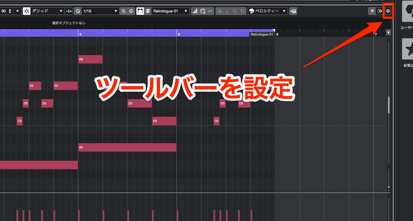Viewport: 413px width, 221px height.
Task: Click the vertical scrollbar handle of note display
Action: (389, 105)
